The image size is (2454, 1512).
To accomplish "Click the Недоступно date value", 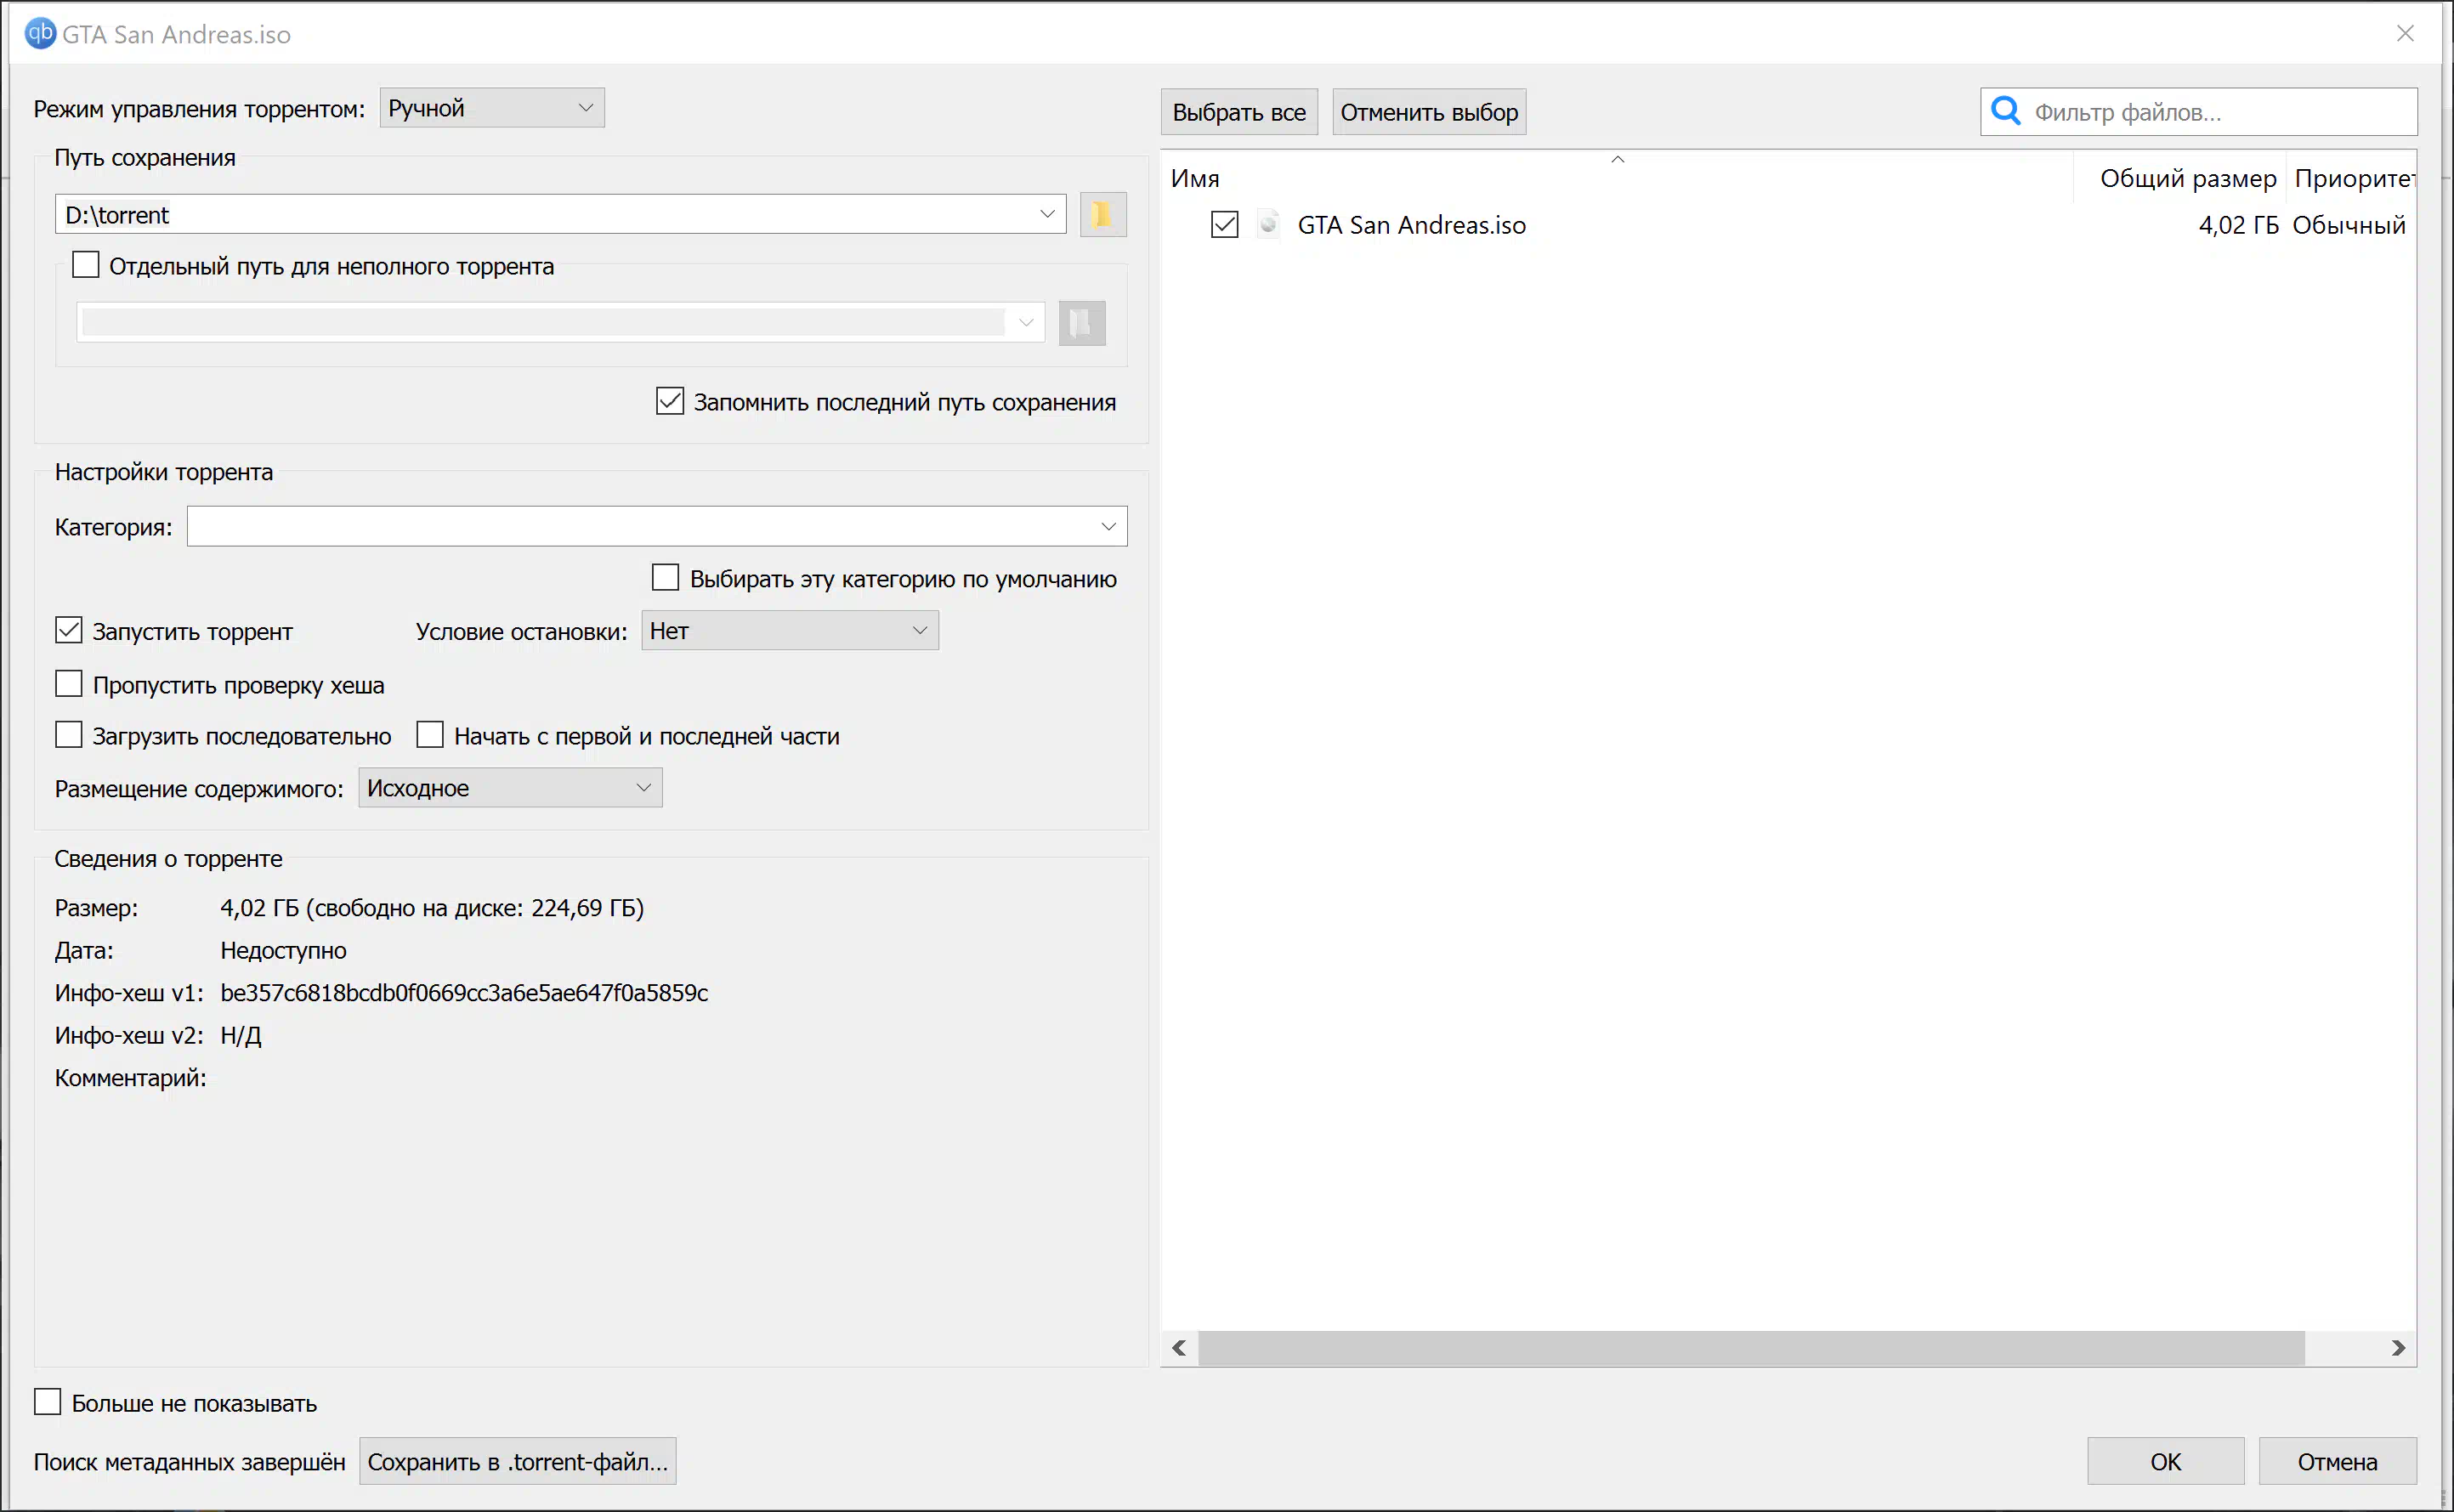I will click(x=283, y=950).
